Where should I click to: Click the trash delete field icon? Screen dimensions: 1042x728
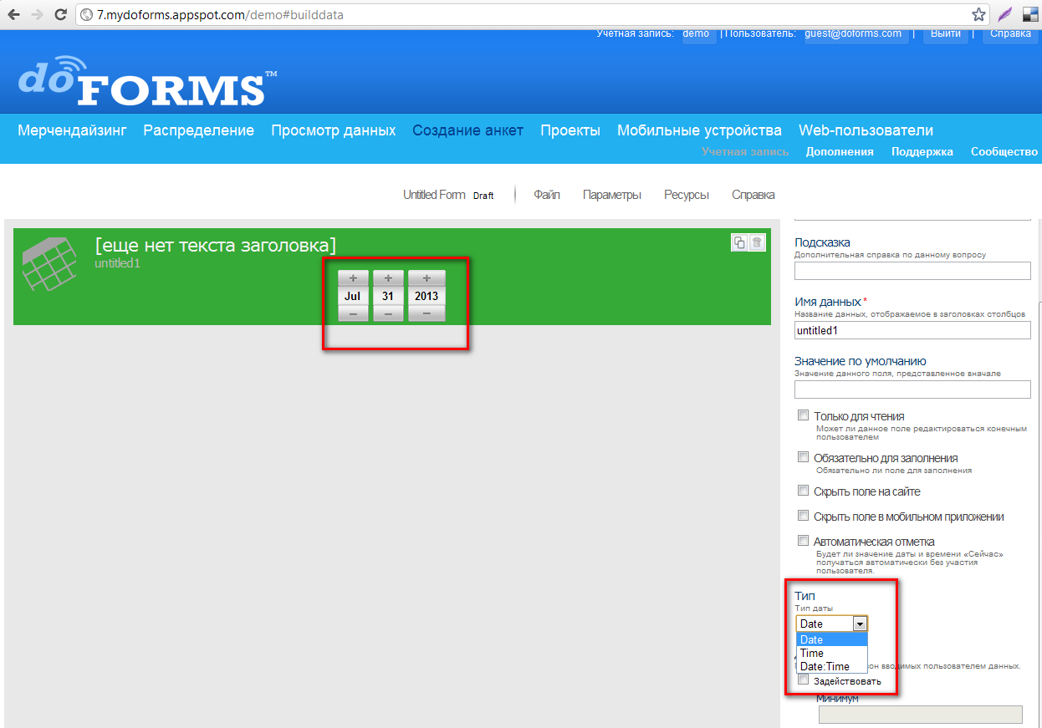[x=757, y=242]
